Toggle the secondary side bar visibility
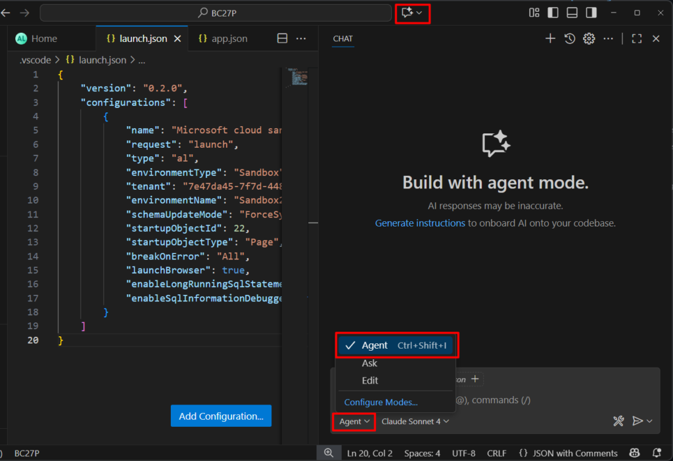673x461 pixels. 592,12
